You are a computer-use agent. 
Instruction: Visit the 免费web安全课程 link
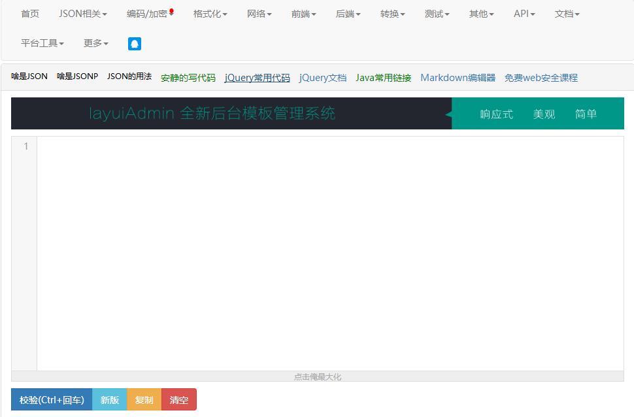coord(541,78)
